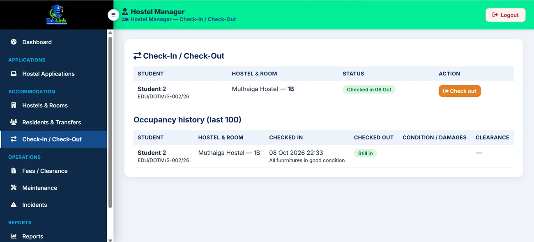The image size is (534, 242).
Task: Open the Incidents section
Action: coord(53,204)
